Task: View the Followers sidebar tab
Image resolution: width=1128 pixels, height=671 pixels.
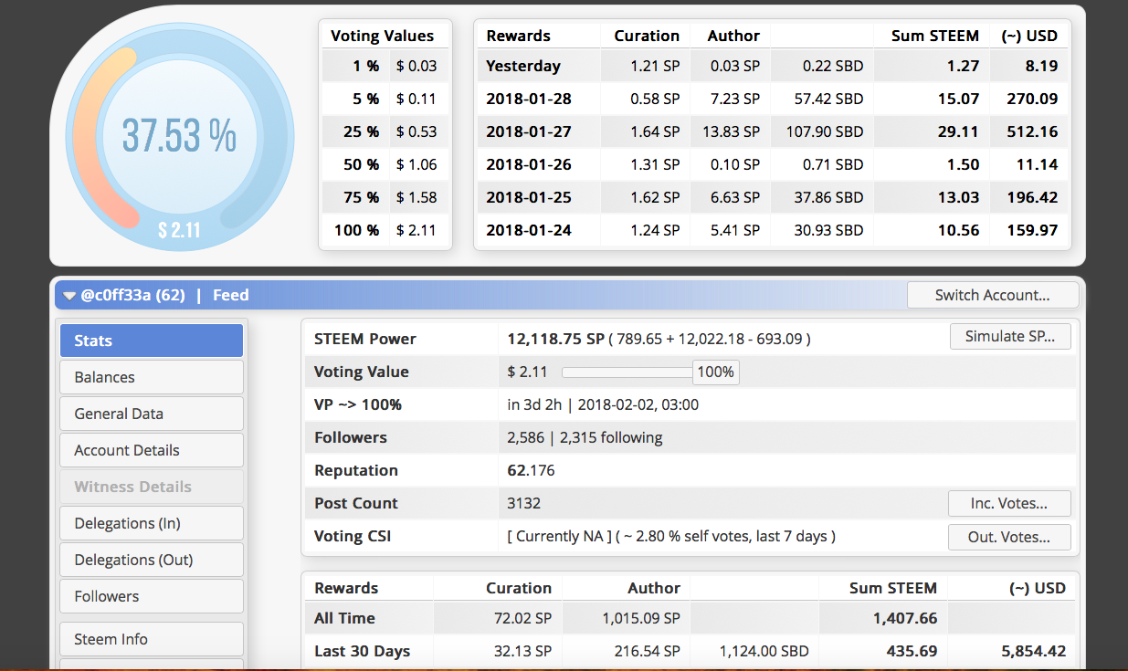Action: coord(152,596)
